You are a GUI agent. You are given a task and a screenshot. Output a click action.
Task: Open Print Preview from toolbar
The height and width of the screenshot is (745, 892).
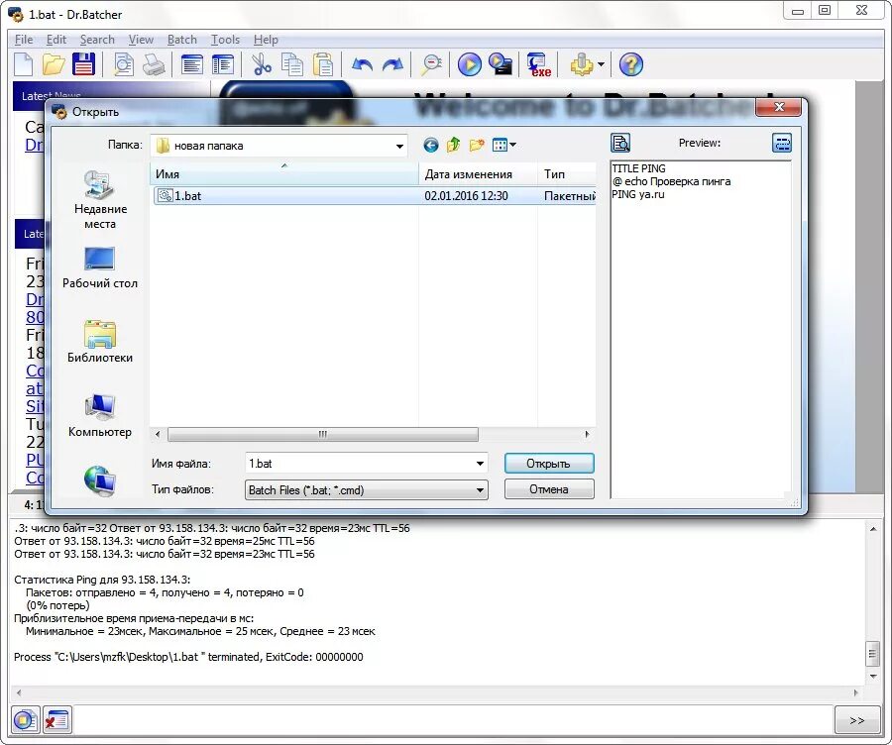(x=124, y=64)
